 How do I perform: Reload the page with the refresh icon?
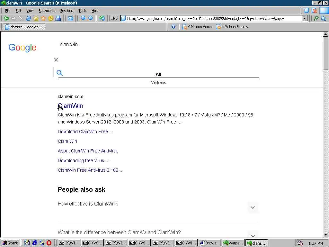coord(28,18)
